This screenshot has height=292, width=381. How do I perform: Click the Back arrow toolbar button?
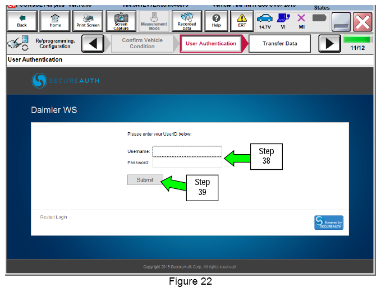22,21
